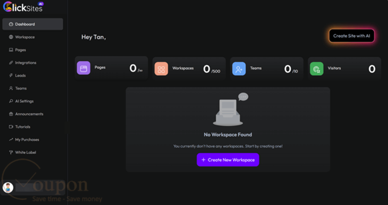Click the "Pages" label in stats card
The image size is (388, 205).
click(x=100, y=67)
